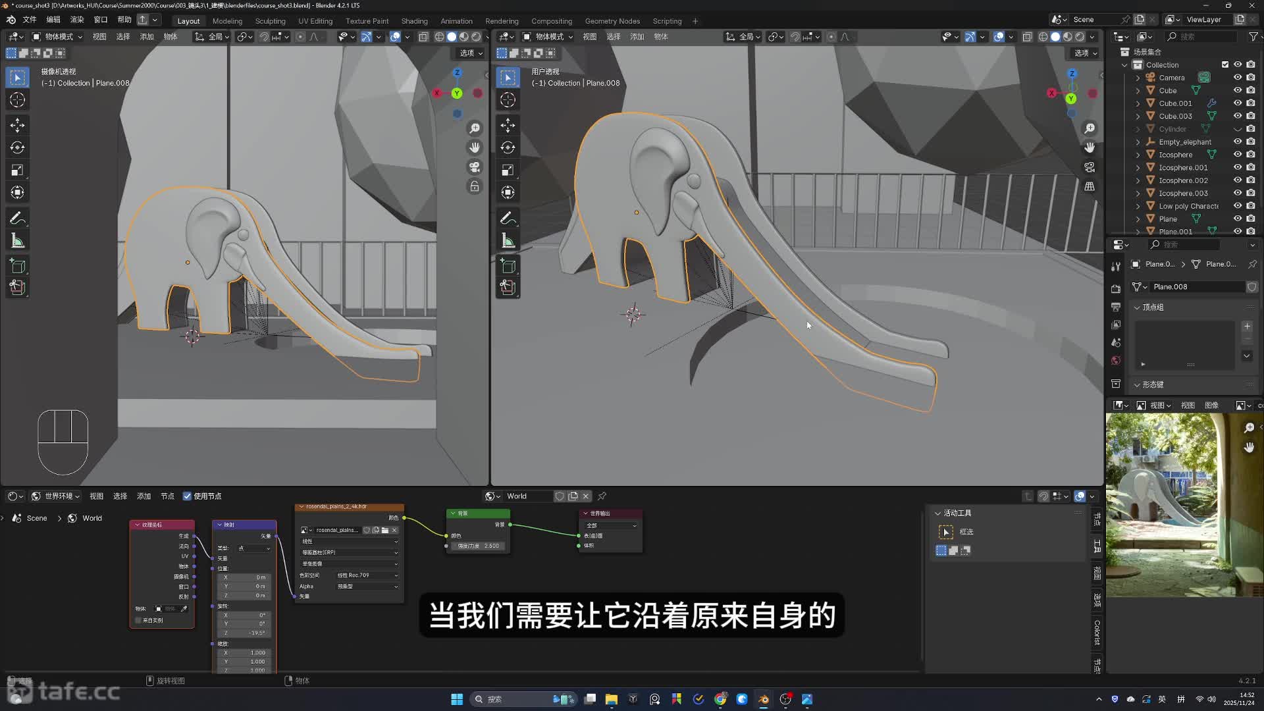Click the Scale tool in left viewport
1264x711 pixels.
pos(18,171)
